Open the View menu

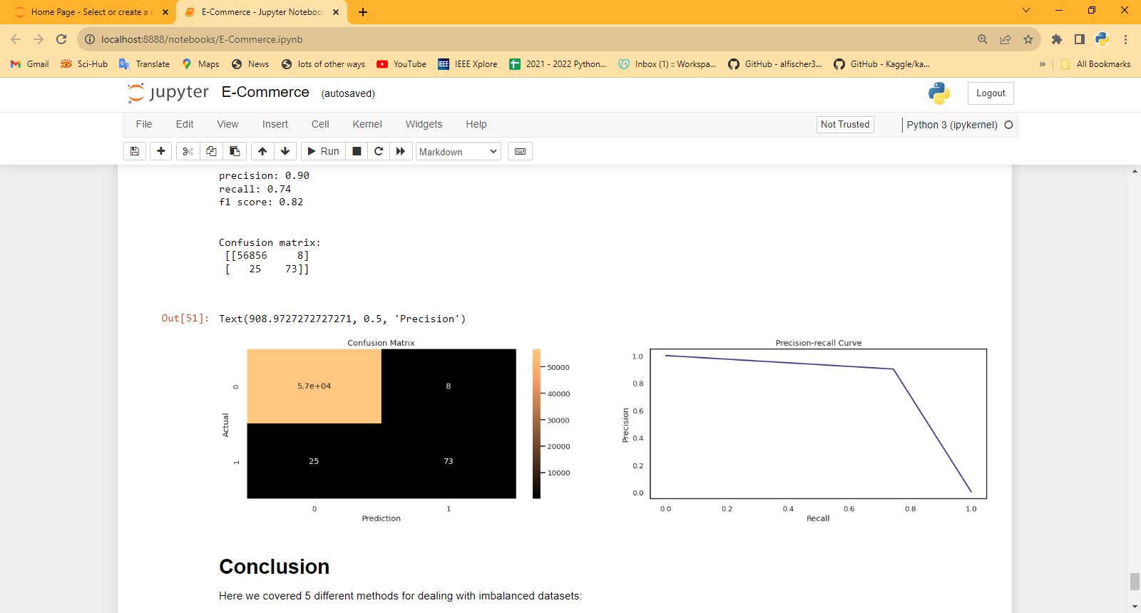pyautogui.click(x=227, y=124)
